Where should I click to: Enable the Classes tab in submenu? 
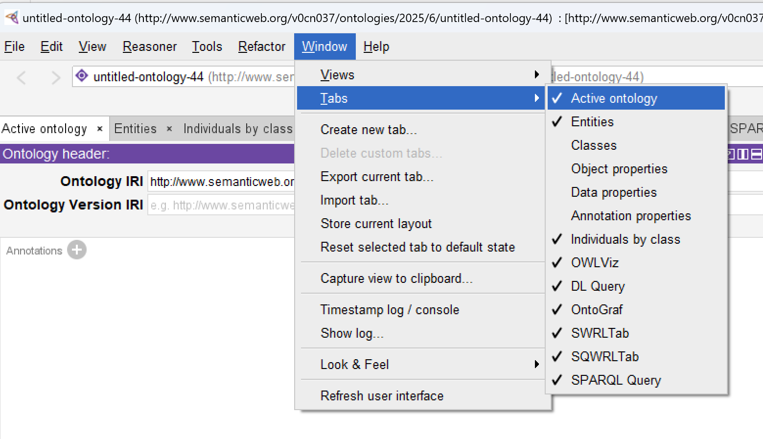click(x=636, y=145)
